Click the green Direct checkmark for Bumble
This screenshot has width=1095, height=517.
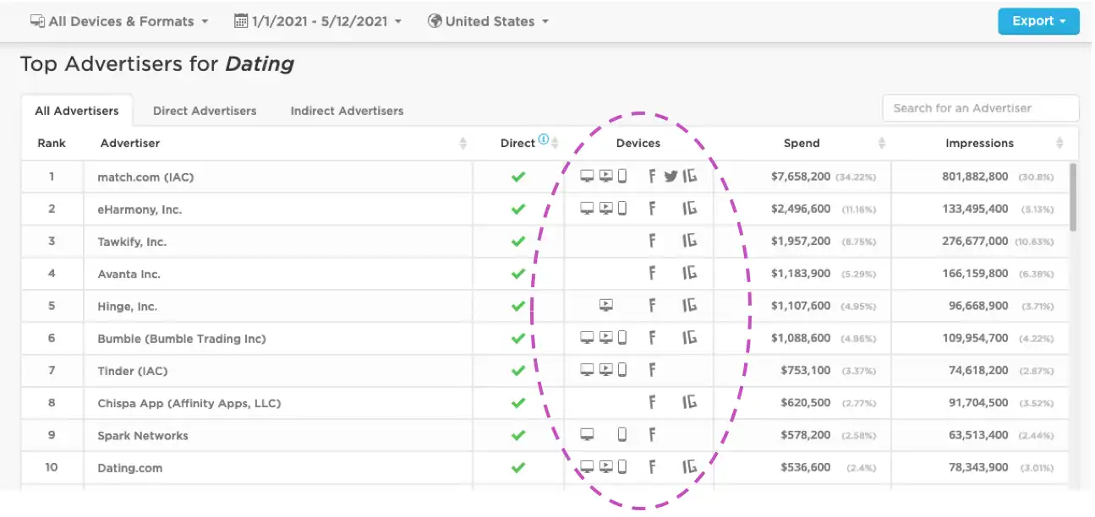pos(518,338)
